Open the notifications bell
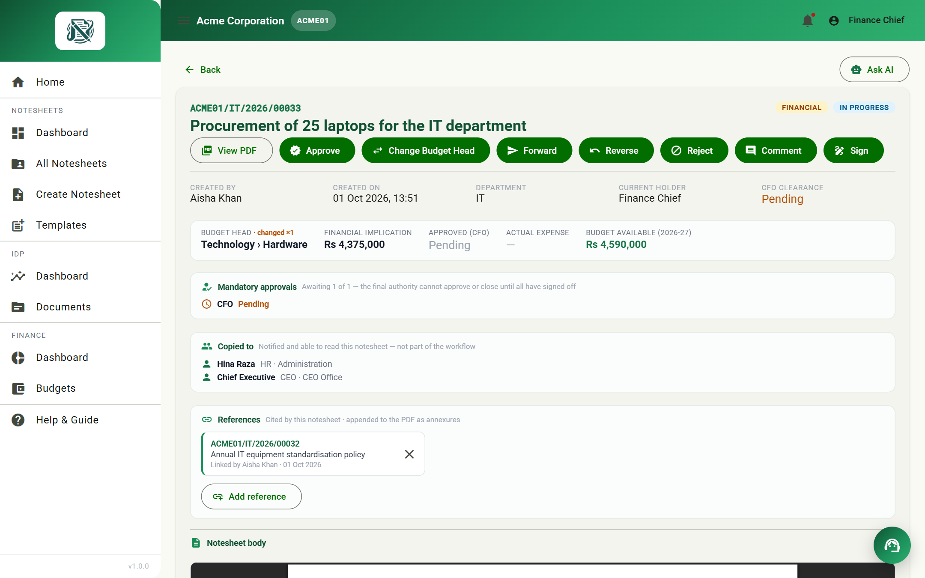The image size is (925, 578). 808,21
